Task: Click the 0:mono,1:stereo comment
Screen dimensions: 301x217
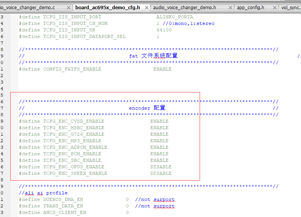Action: point(189,23)
